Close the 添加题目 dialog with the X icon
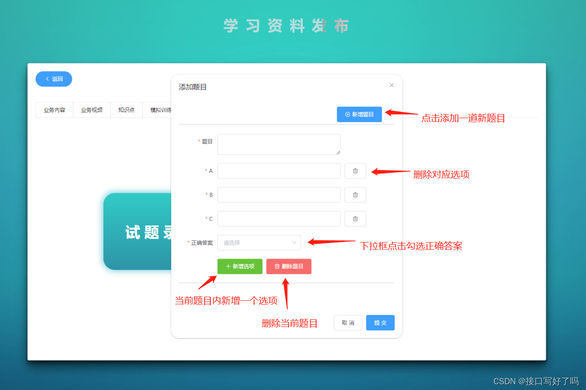Viewport: 586px width, 390px height. (392, 85)
